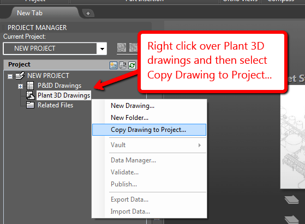Choose Import Data... menu entry

149,211
